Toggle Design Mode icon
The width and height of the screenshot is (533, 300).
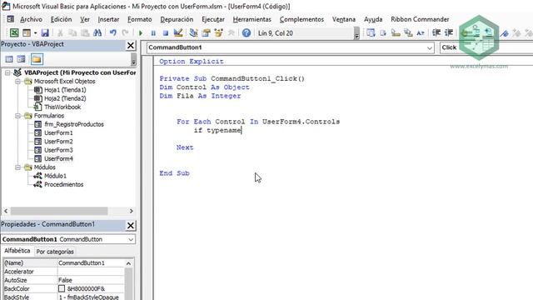pos(177,33)
